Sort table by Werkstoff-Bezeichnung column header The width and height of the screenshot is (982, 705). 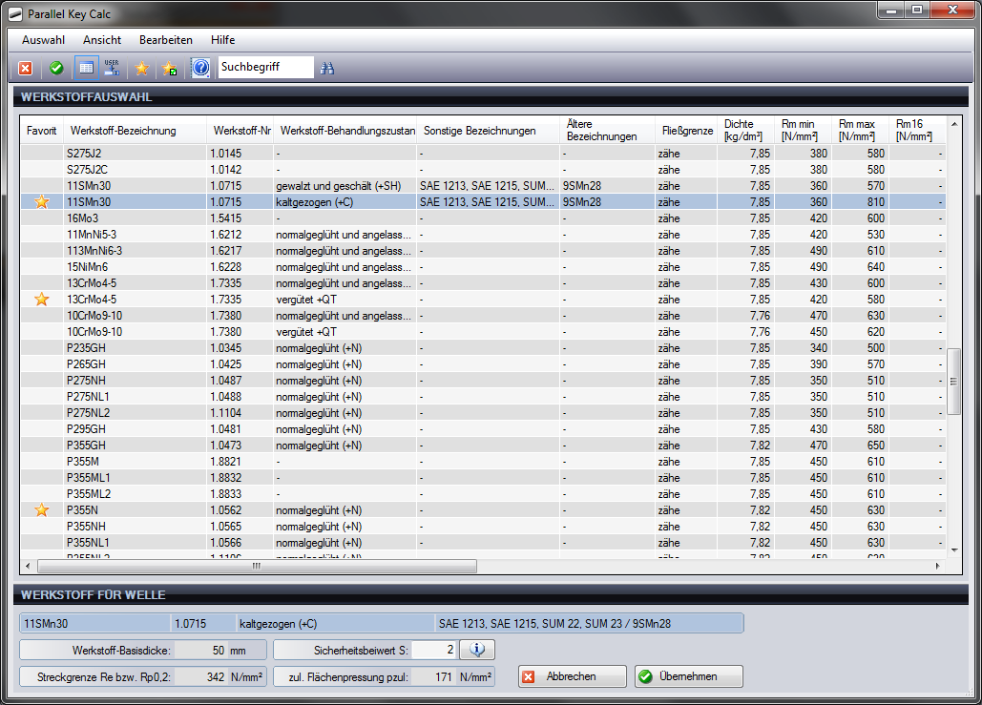pyautogui.click(x=123, y=131)
